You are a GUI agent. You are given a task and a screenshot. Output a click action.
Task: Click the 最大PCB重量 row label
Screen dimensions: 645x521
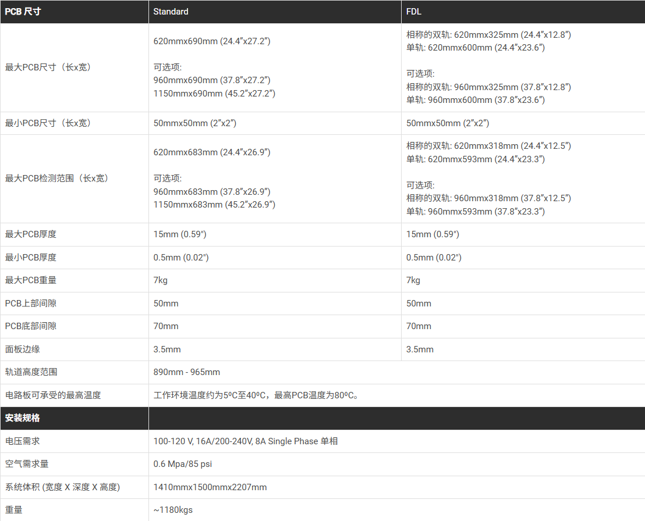tap(31, 280)
